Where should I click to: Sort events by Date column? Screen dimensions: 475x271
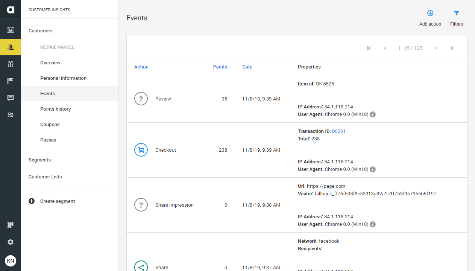[247, 67]
